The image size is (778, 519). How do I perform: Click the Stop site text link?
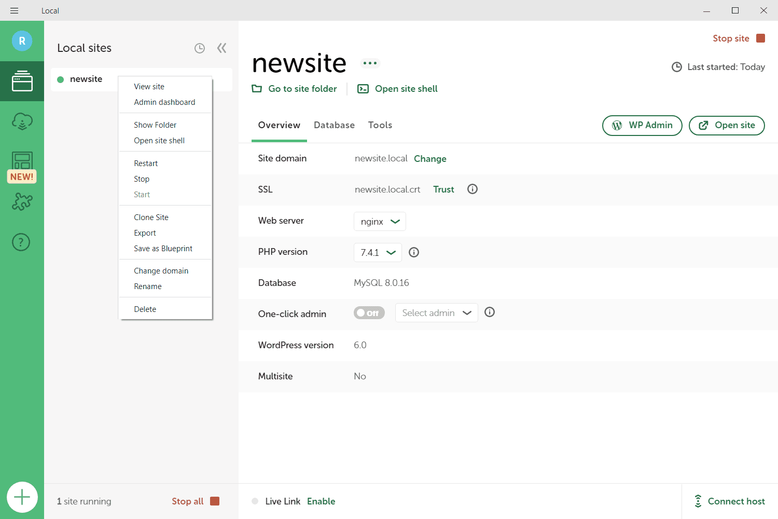click(731, 38)
